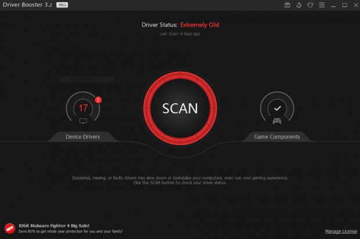Image resolution: width=360 pixels, height=239 pixels.
Task: Select the Device Drivers tab
Action: tap(82, 137)
